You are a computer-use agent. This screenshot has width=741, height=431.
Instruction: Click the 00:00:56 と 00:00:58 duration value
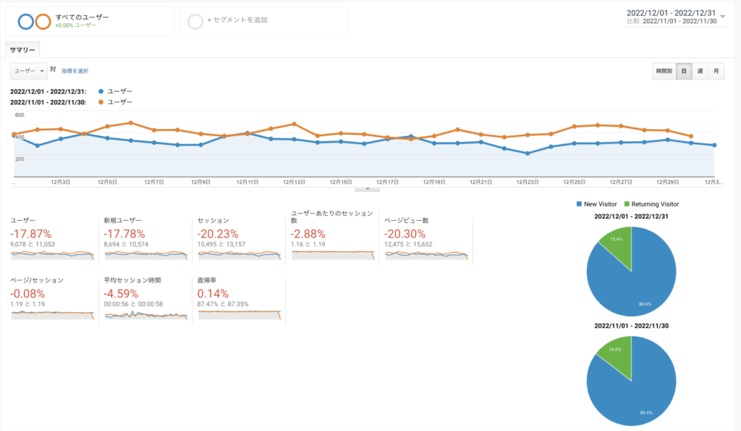[133, 304]
